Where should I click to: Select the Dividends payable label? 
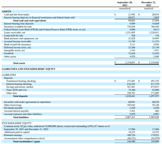[13, 108]
